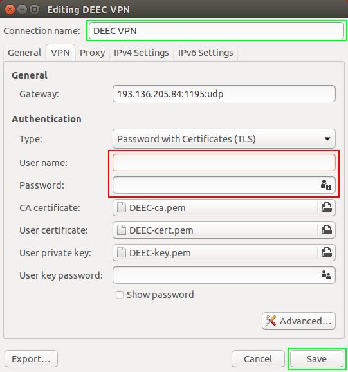This screenshot has height=372, width=348.
Task: Open the authentication Type dropdown
Action: [x=224, y=139]
